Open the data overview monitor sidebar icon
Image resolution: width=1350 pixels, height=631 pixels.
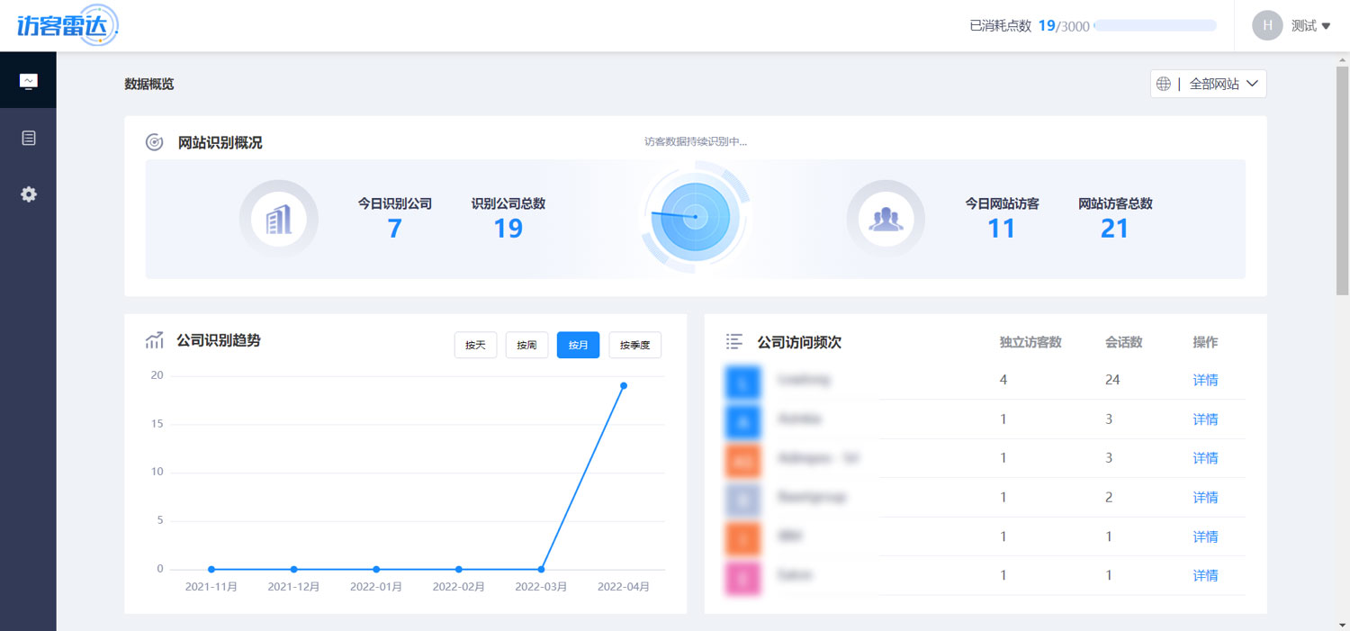click(29, 82)
